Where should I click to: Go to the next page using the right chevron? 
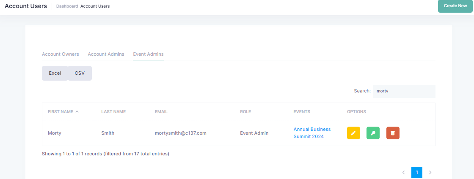tap(430, 172)
